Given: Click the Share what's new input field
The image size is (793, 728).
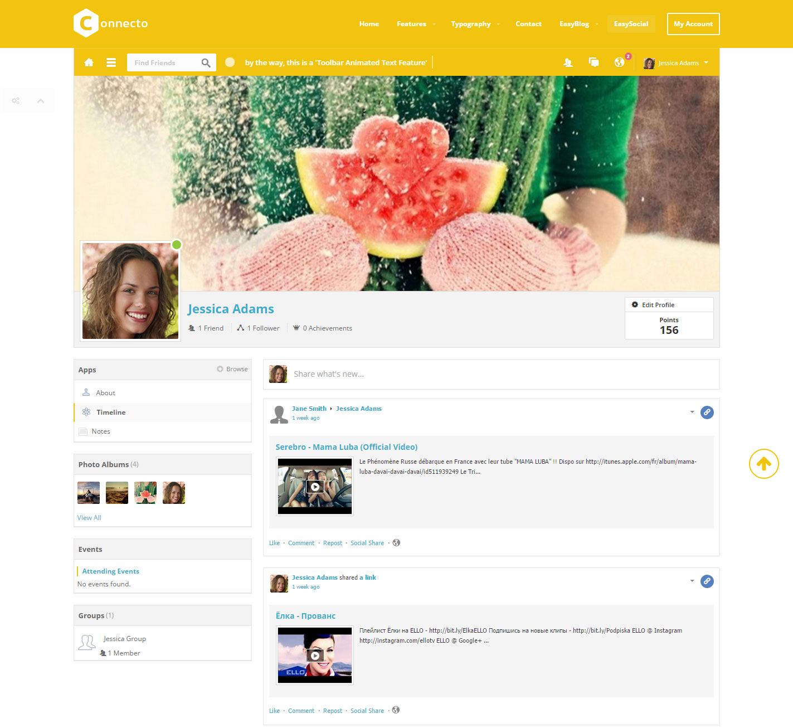Looking at the screenshot, I should point(490,374).
